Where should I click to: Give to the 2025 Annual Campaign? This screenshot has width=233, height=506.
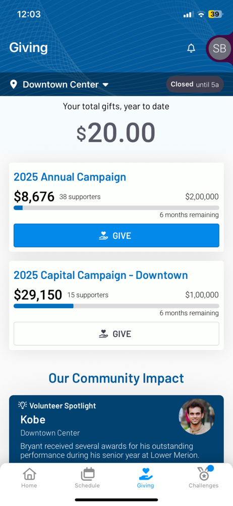(x=116, y=236)
